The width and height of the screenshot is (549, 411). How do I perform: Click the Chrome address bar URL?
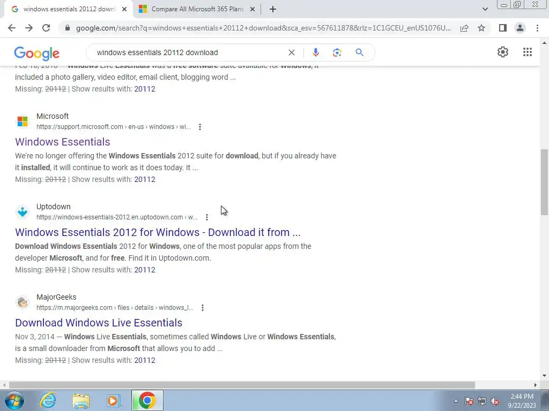click(263, 28)
